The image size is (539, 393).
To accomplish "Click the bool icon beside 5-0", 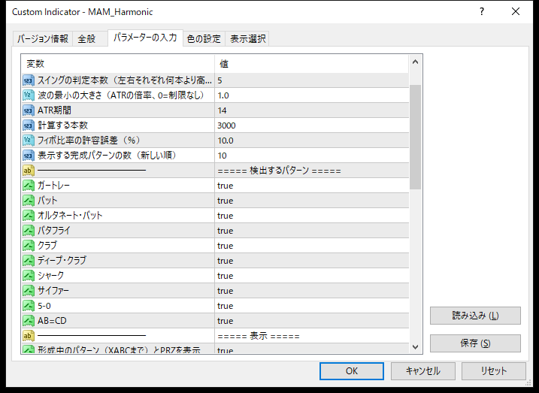I will (29, 306).
